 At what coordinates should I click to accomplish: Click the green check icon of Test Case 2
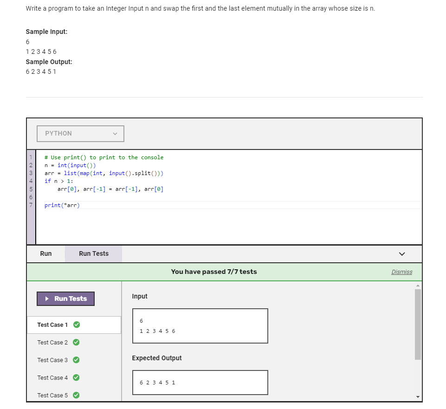click(x=76, y=342)
